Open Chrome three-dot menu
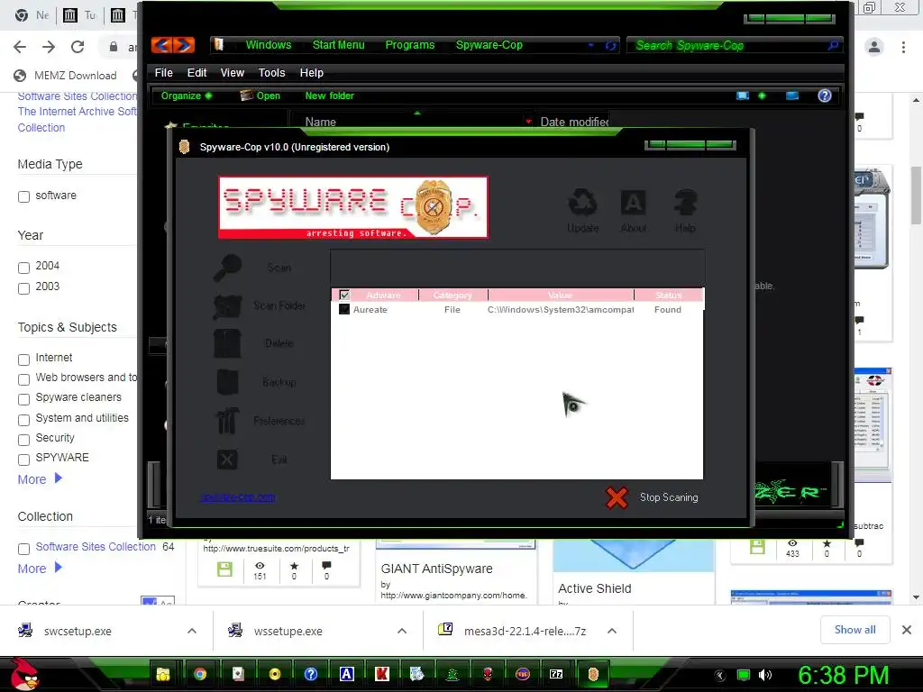The width and height of the screenshot is (923, 692). click(x=903, y=47)
